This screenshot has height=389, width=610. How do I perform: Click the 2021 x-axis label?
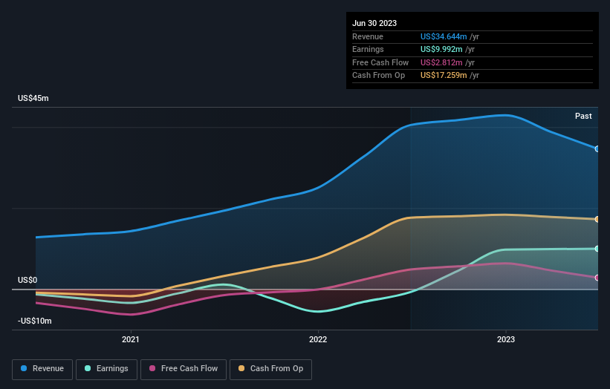coord(130,340)
